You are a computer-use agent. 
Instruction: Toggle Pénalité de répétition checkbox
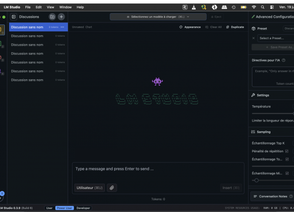point(287,151)
